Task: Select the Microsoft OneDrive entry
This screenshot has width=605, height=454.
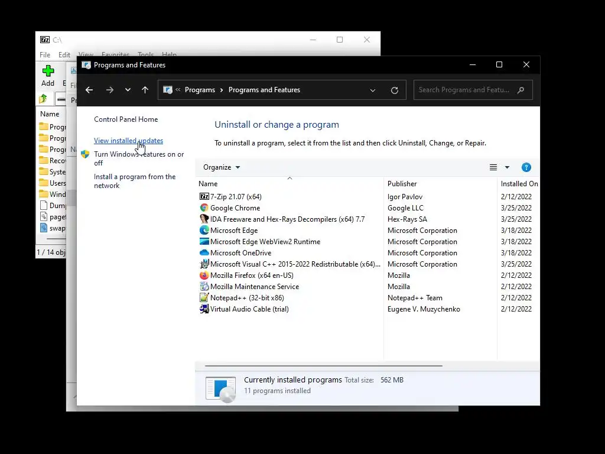Action: tap(241, 252)
